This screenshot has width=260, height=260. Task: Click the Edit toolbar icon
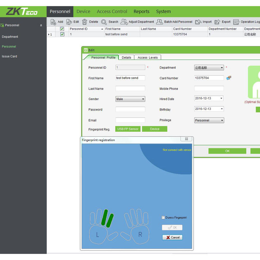[x=69, y=22]
